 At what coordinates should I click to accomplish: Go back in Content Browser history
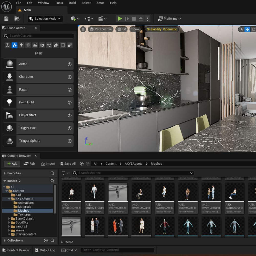coord(82,164)
